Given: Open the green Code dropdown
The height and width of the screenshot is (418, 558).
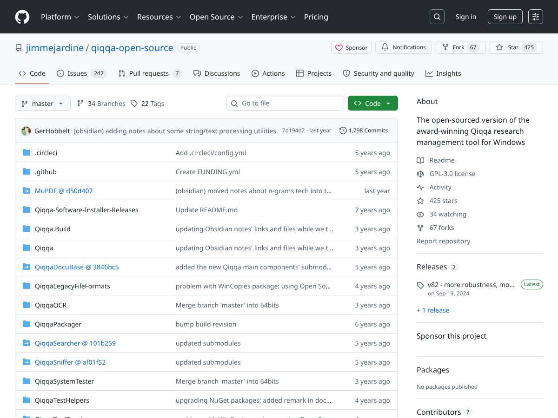Looking at the screenshot, I should click(x=373, y=103).
